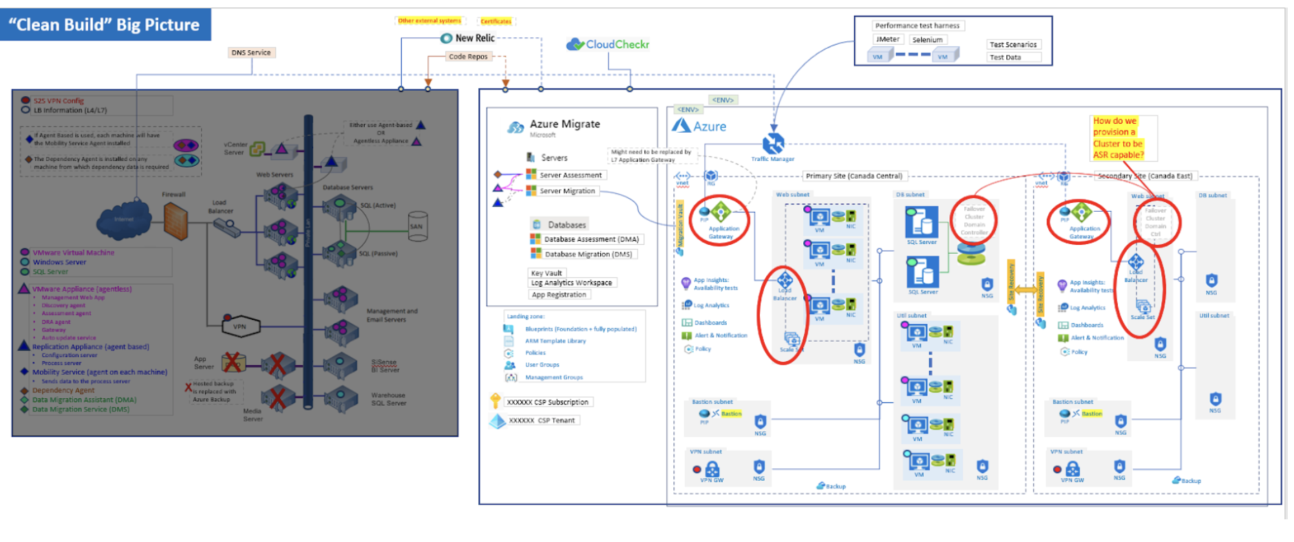Click the S2S VPN Config legend entry
The height and width of the screenshot is (542, 1294).
coord(59,100)
